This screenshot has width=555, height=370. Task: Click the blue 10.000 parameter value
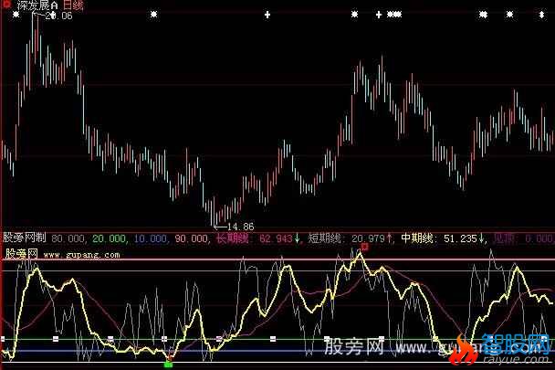coord(151,238)
